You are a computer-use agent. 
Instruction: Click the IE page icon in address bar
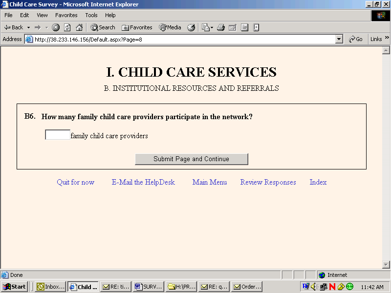29,40
